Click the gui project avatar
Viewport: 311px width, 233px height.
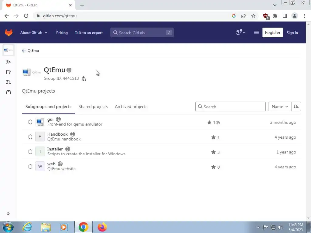40,122
